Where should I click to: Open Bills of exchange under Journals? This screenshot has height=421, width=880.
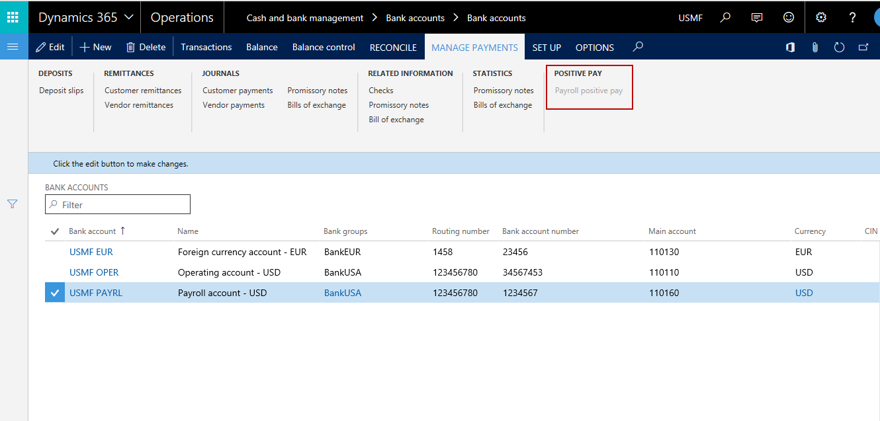pyautogui.click(x=317, y=105)
